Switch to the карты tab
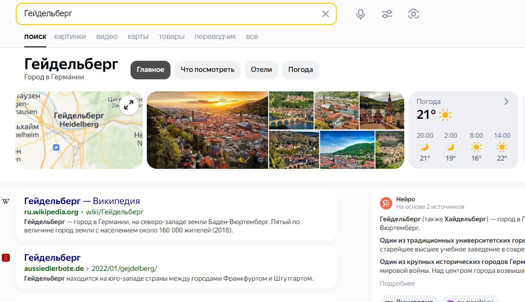 tap(138, 37)
